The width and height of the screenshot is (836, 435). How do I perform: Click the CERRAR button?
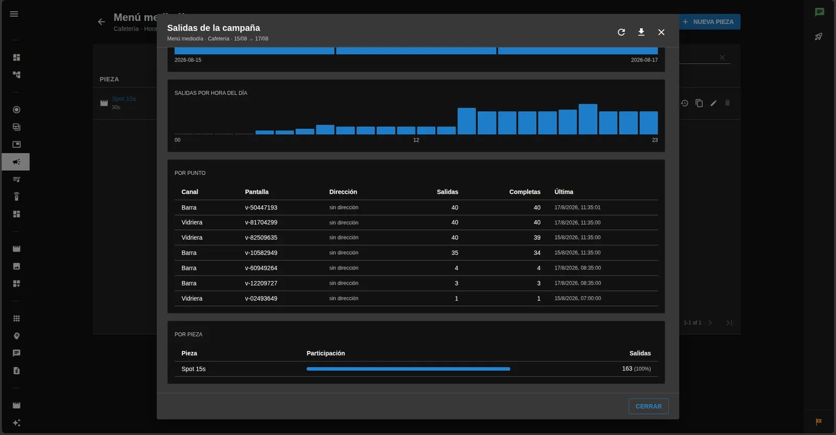coord(648,406)
